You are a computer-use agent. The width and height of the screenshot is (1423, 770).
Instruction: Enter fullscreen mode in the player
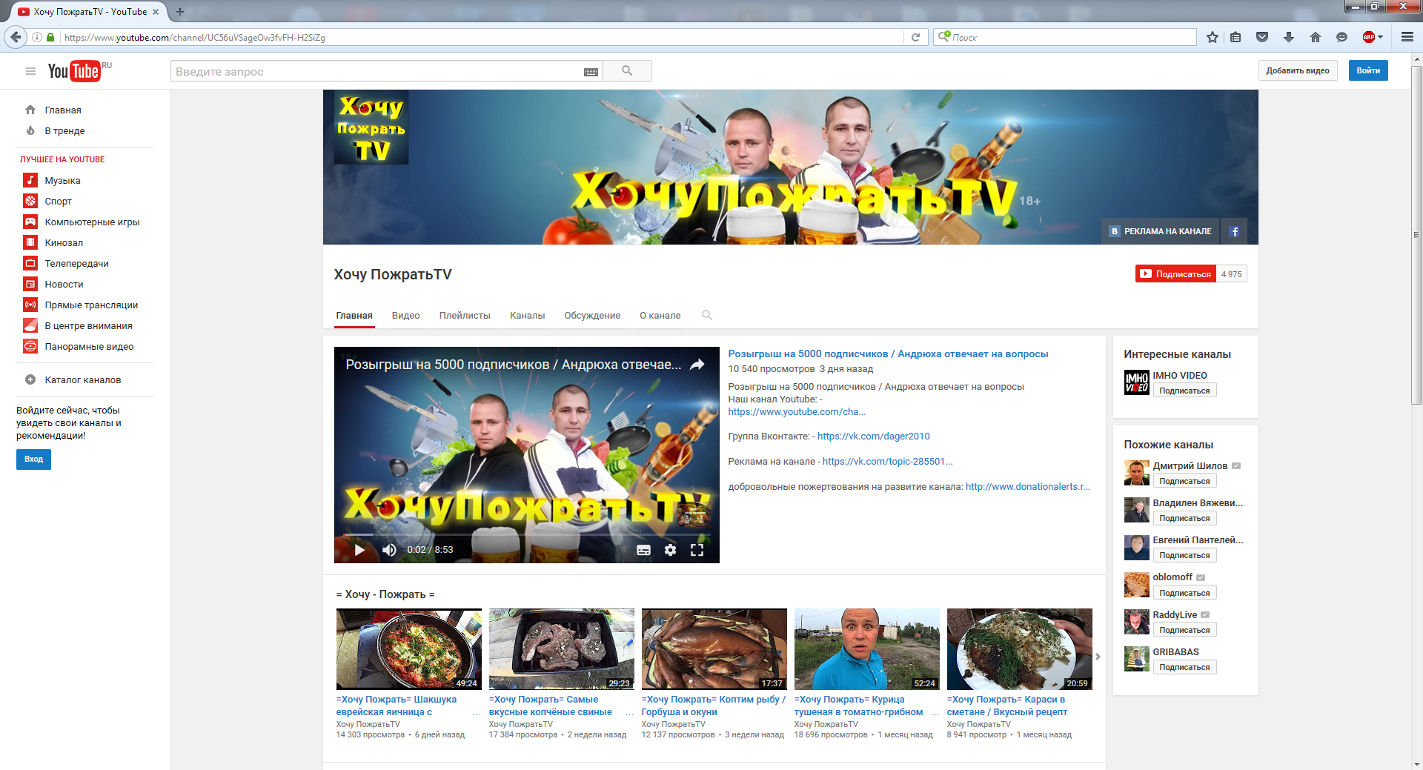(x=697, y=550)
